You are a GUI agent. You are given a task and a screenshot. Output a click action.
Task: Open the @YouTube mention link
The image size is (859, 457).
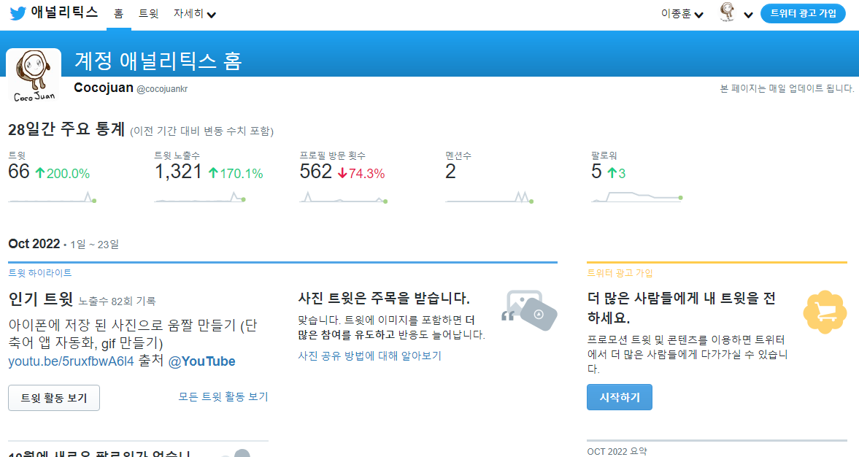(x=201, y=361)
